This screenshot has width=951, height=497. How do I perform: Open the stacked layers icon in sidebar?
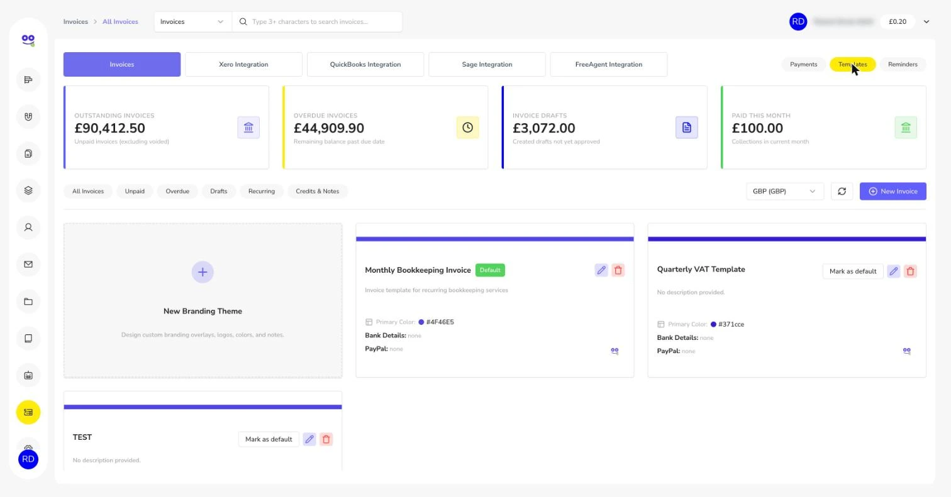(x=28, y=190)
